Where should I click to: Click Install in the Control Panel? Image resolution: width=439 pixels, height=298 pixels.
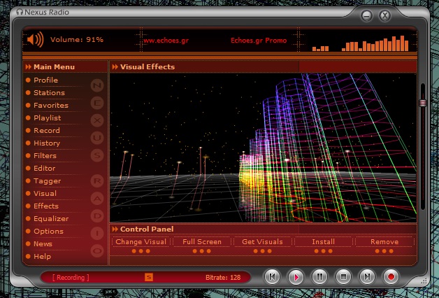[323, 242]
